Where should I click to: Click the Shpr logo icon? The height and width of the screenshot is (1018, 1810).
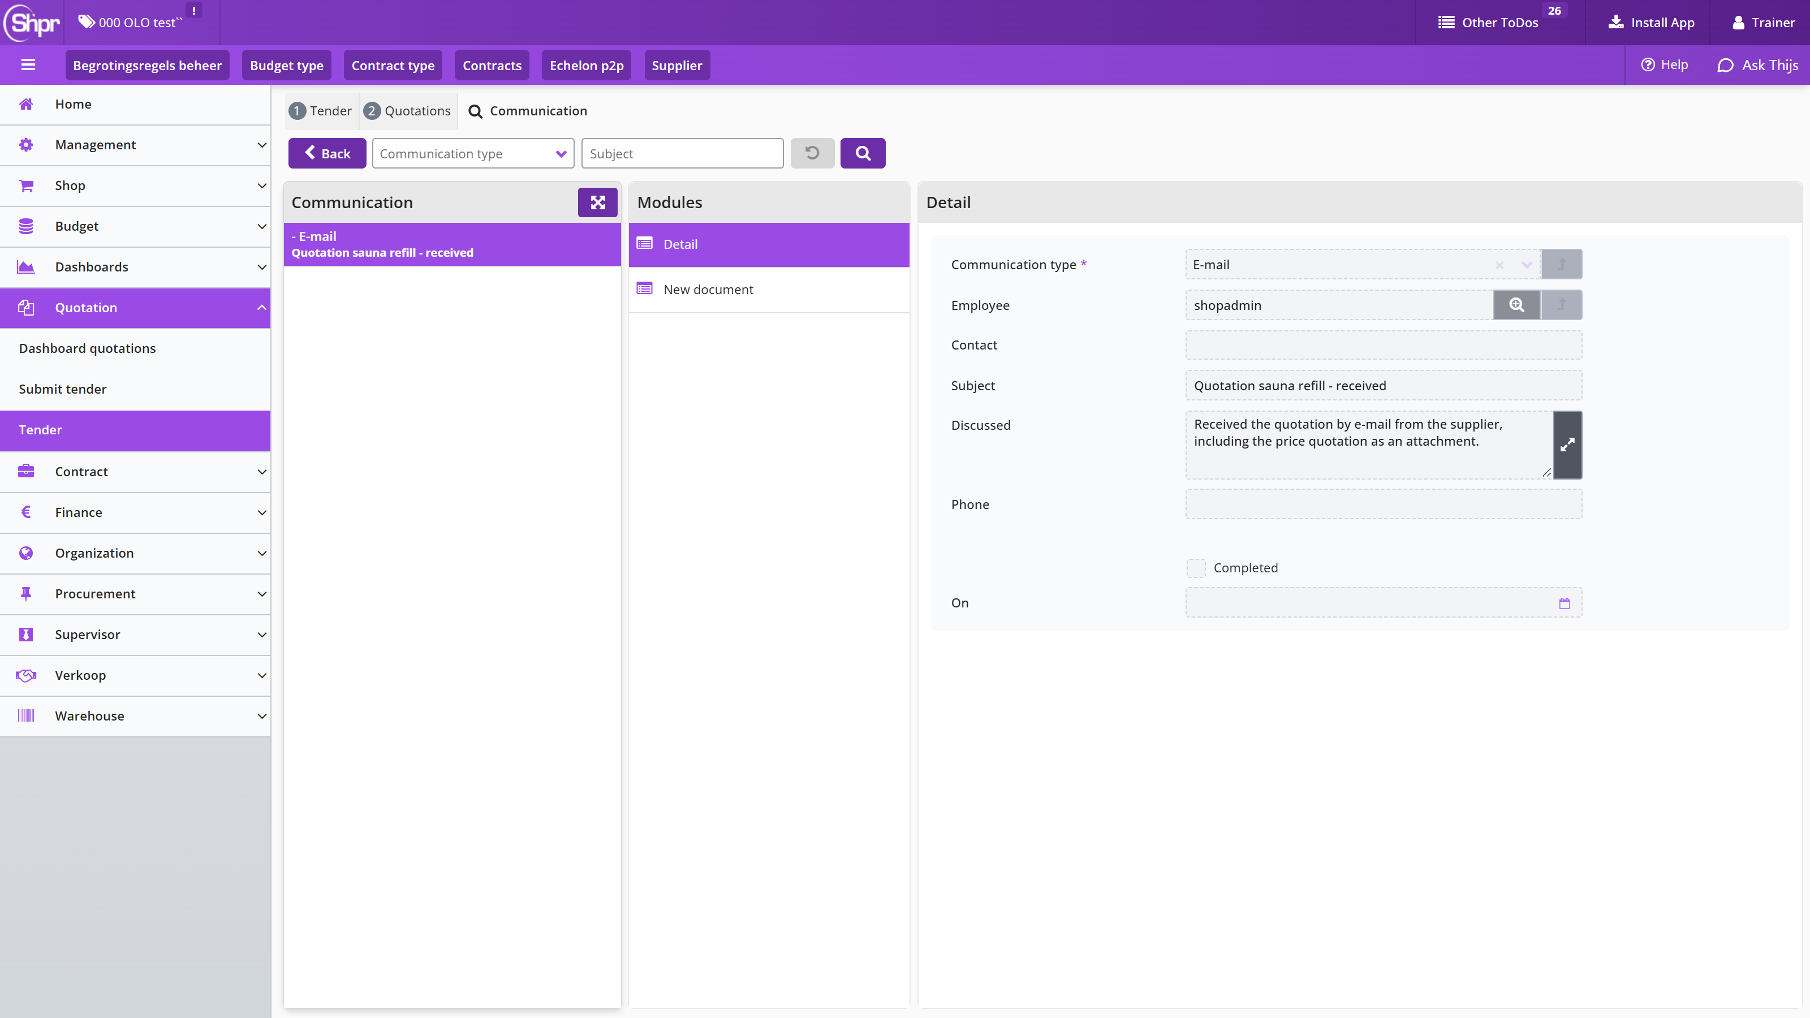(32, 23)
